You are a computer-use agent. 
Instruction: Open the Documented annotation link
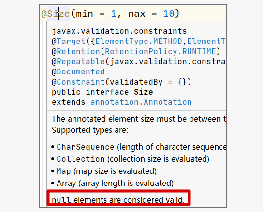click(x=81, y=72)
